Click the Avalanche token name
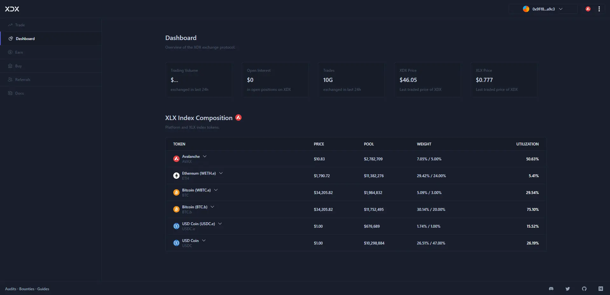 191,157
